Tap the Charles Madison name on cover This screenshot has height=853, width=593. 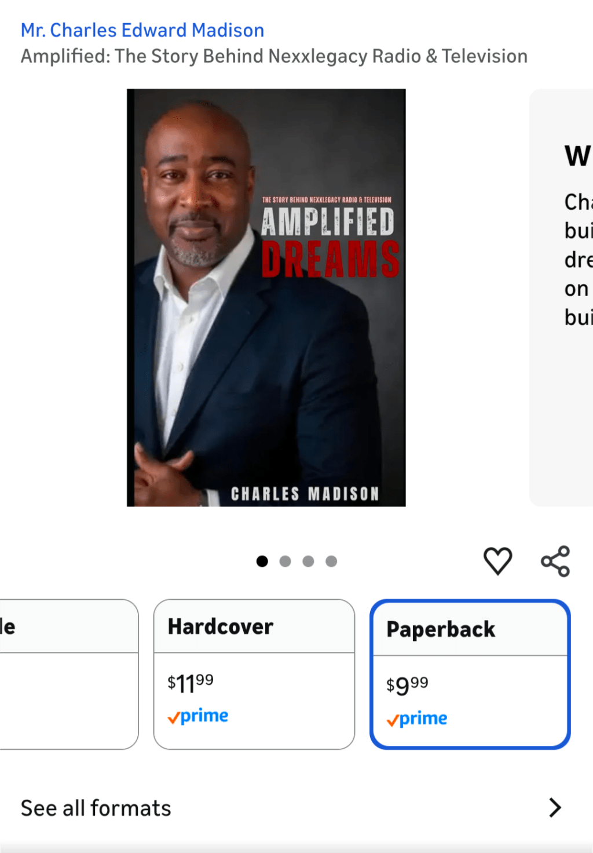[305, 494]
